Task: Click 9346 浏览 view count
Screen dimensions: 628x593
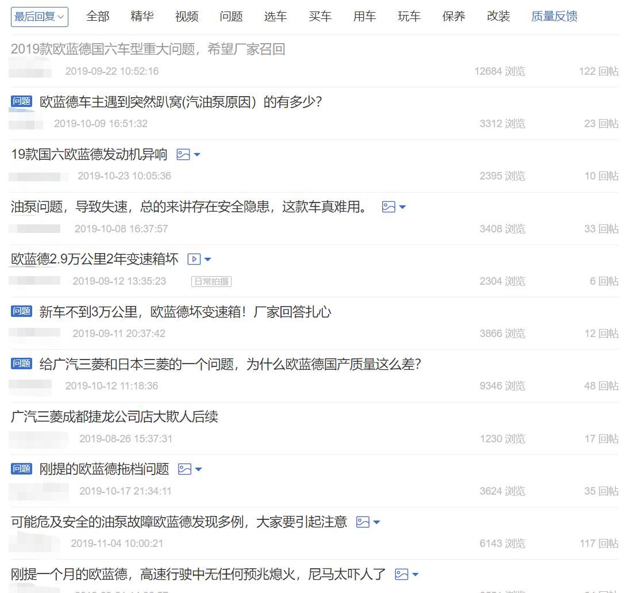Action: [x=502, y=386]
